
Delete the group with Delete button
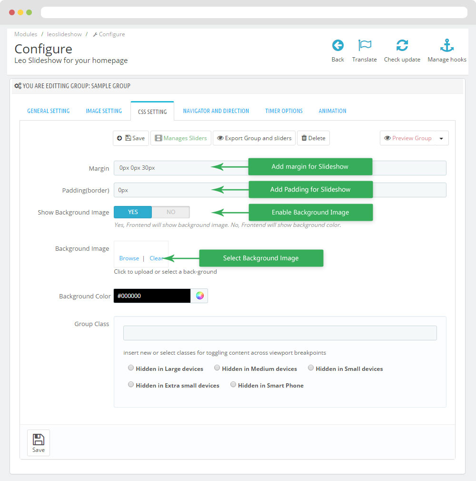[x=313, y=138]
